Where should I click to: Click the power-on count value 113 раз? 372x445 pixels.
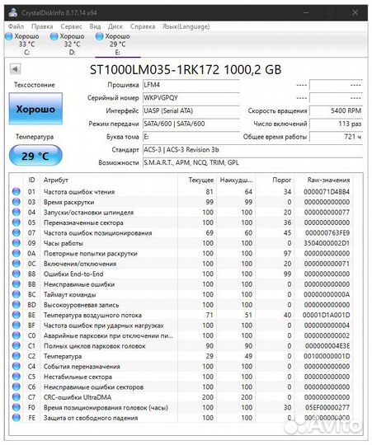tap(336, 124)
